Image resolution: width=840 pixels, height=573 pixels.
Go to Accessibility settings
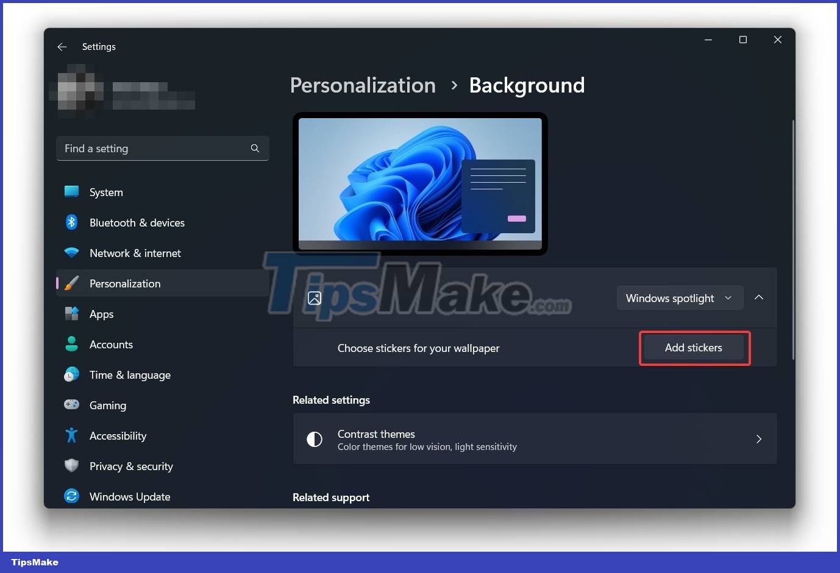(x=162, y=435)
